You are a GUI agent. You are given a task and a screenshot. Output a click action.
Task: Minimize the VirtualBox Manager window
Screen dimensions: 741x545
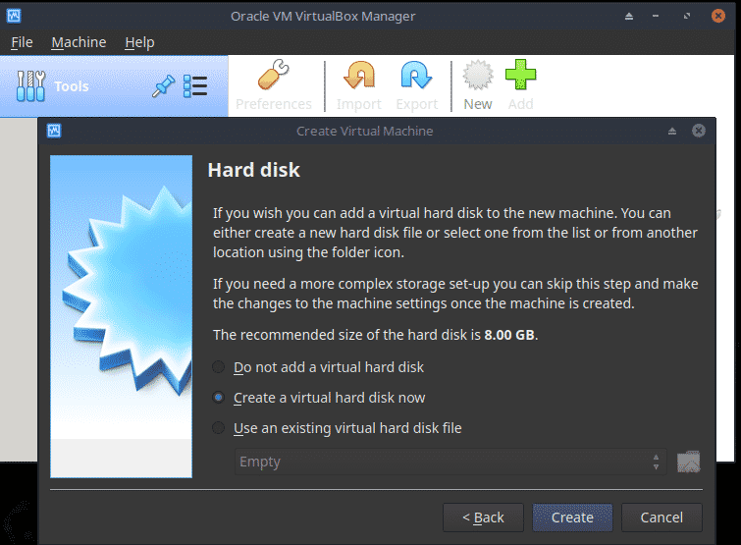point(656,16)
